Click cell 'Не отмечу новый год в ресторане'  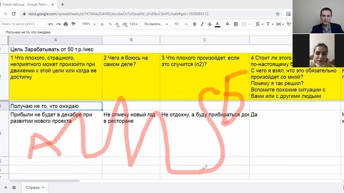(x=131, y=133)
